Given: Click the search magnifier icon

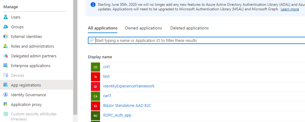Looking at the screenshot, I should 92,40.
